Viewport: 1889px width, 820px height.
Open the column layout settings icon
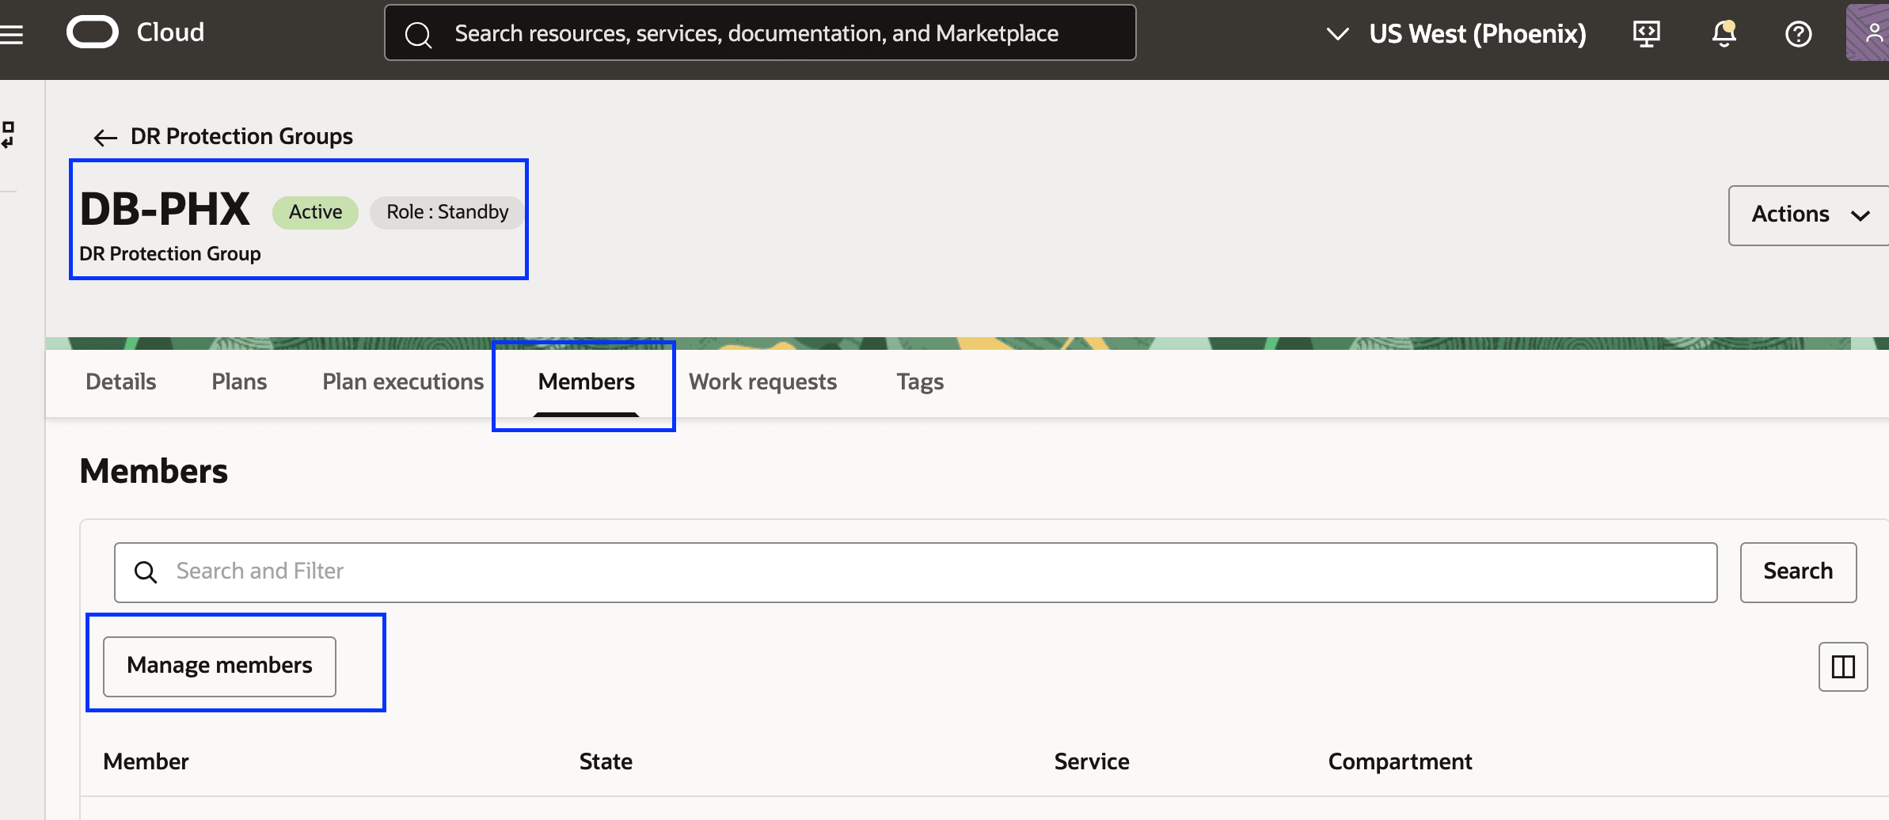coord(1842,666)
